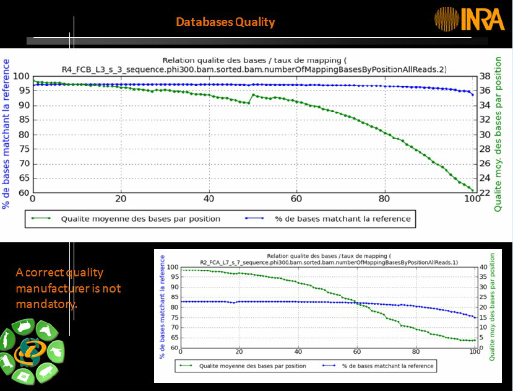Click the lower chart title mentioning R2_FCA_L7

tap(329, 259)
